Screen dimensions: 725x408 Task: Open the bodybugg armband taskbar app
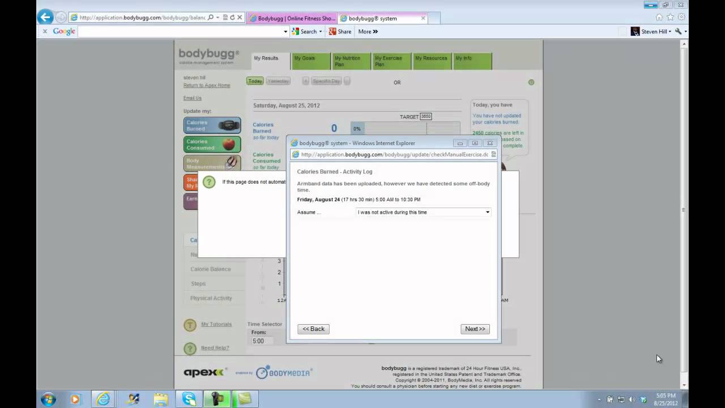point(216,399)
